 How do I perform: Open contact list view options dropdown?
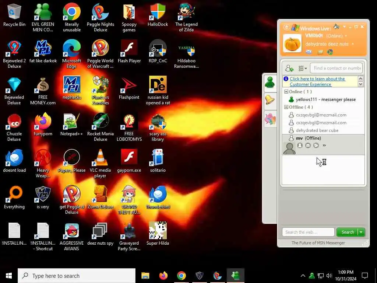(303, 69)
